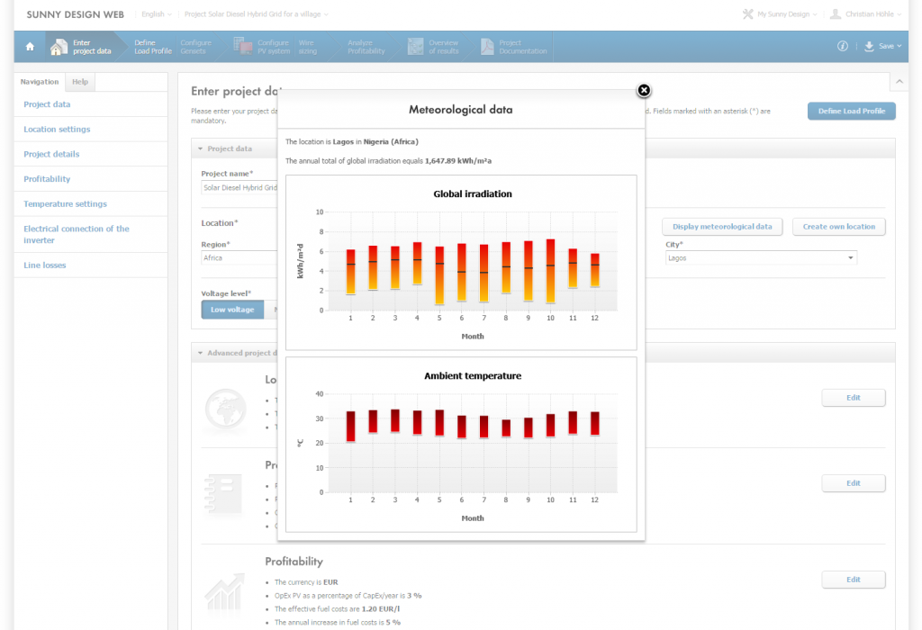Screen dimensions: 922x630
Task: Select Location settings in the navigation
Action: coord(57,130)
